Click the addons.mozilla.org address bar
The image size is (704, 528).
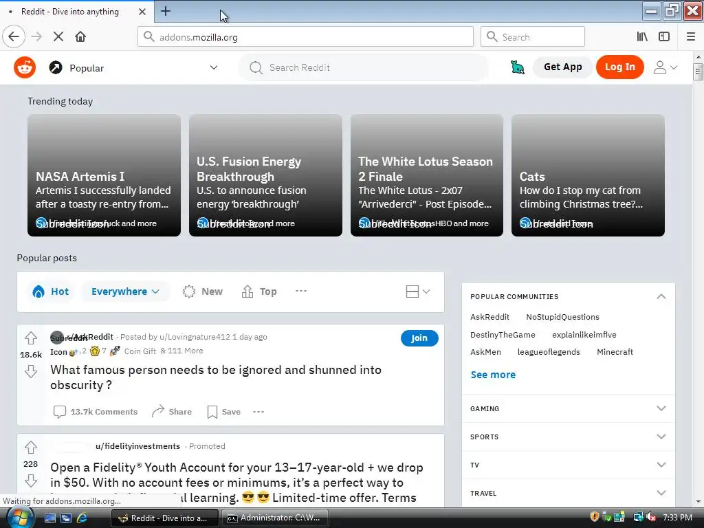305,37
